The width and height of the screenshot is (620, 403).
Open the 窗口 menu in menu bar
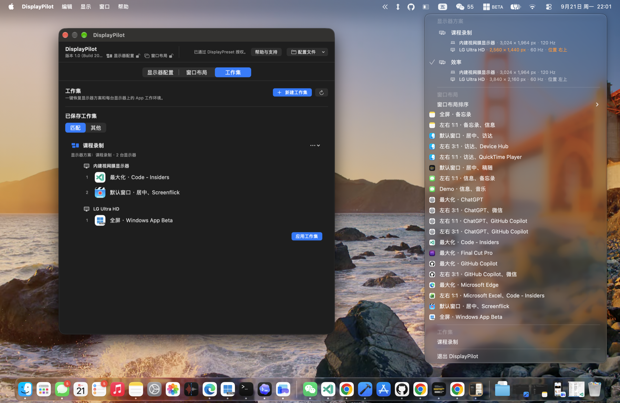point(104,7)
